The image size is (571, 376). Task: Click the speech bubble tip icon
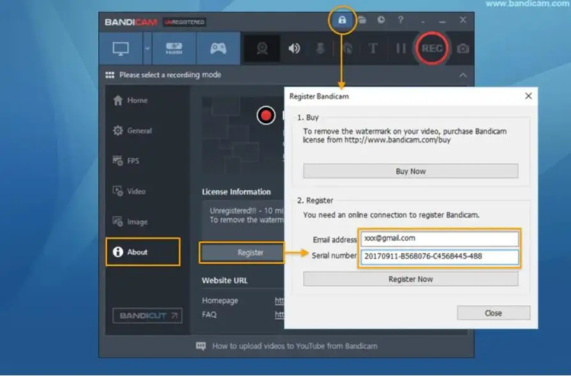click(x=201, y=346)
